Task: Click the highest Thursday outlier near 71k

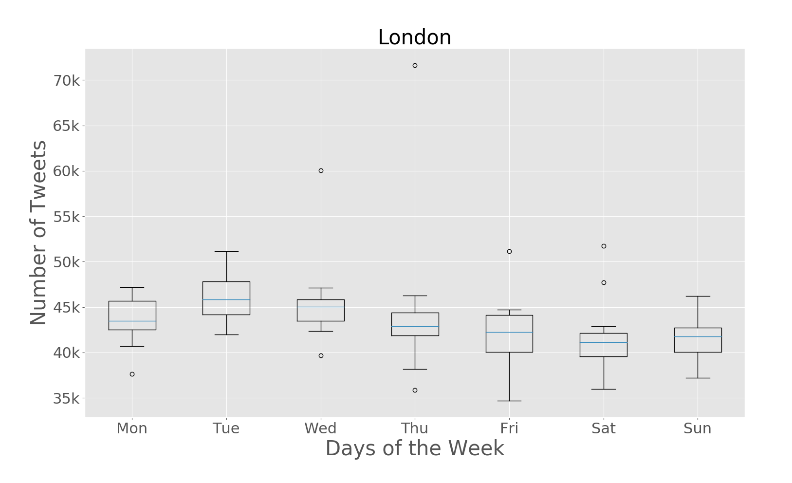Action: coord(415,65)
